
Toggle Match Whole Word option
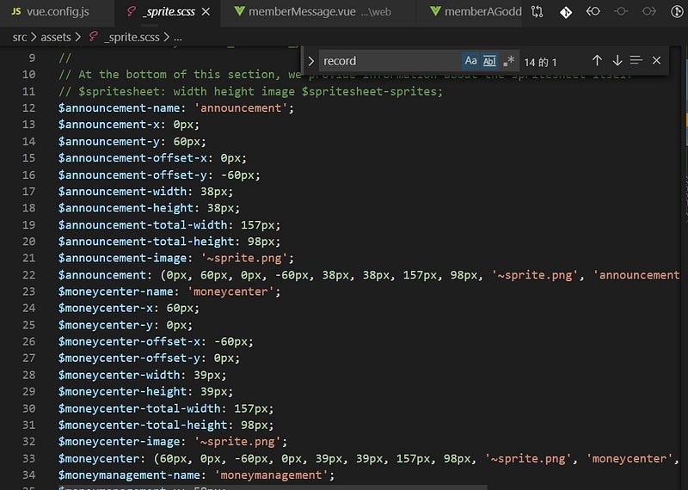[x=489, y=61]
